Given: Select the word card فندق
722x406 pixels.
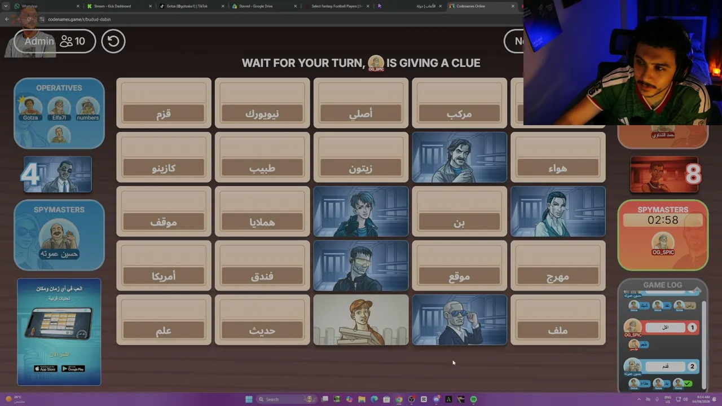Looking at the screenshot, I should click(262, 266).
